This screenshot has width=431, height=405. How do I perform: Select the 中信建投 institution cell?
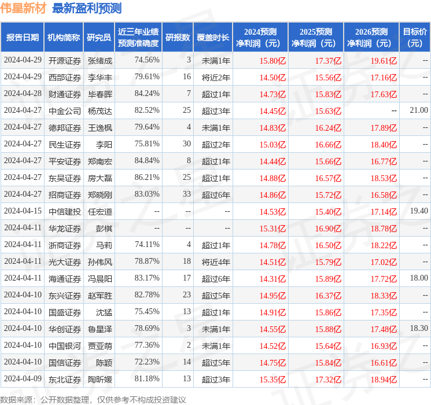point(65,212)
